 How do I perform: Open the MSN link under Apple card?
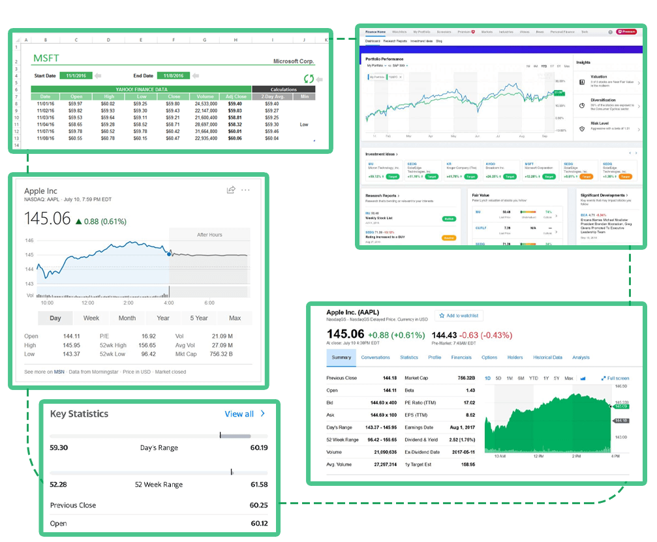click(59, 372)
